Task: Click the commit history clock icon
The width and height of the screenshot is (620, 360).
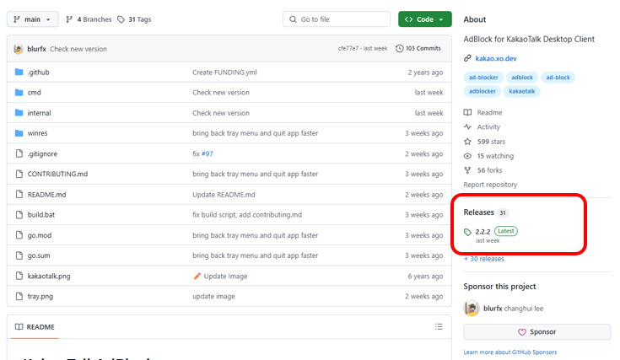Action: click(x=399, y=48)
